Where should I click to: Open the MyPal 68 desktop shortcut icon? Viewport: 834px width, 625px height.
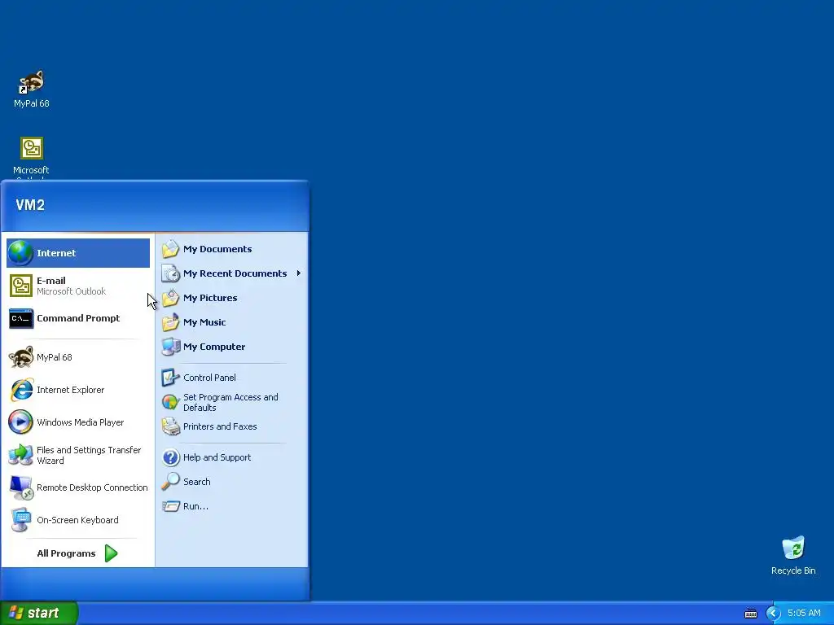coord(32,82)
